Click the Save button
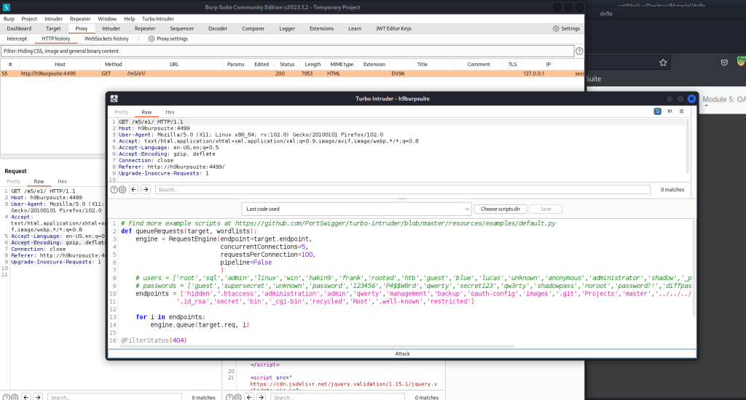 point(546,209)
